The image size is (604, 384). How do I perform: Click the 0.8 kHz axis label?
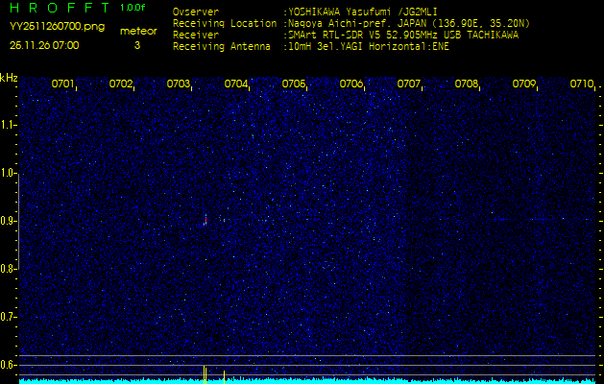[8, 269]
